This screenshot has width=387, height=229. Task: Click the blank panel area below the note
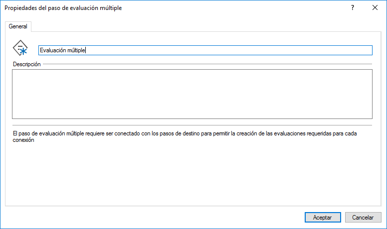click(193, 175)
